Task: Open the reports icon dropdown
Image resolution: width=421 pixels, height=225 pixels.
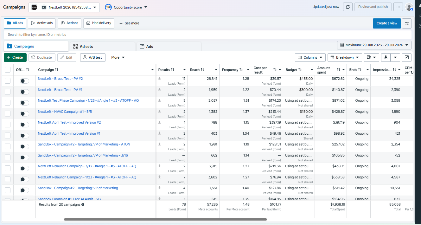Action: click(x=371, y=57)
